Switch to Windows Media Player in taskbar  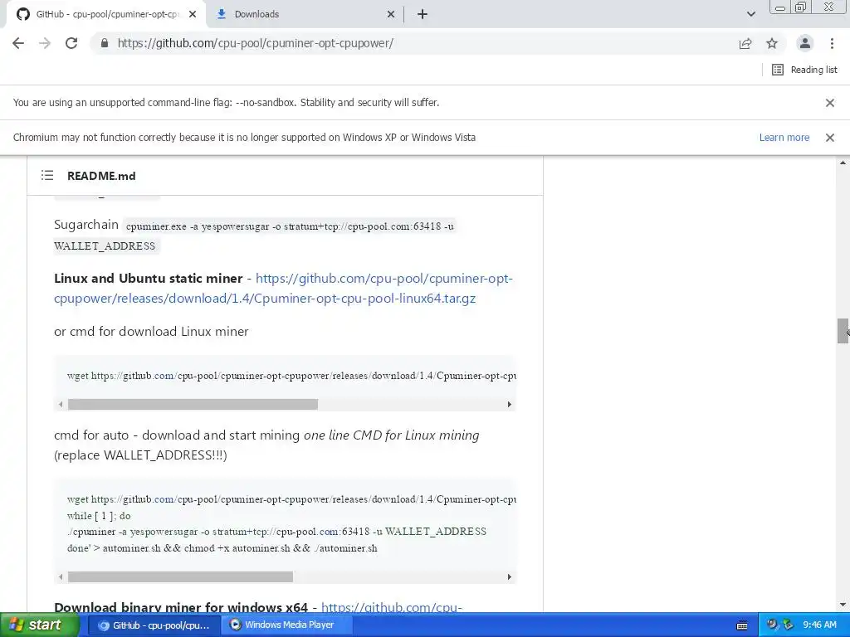point(287,625)
